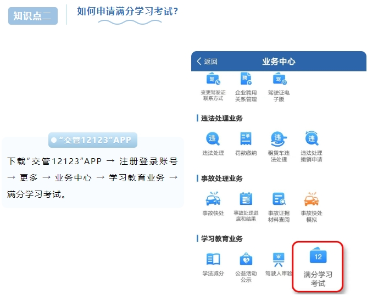Click the 学习教育业务 section heading

tap(222, 239)
